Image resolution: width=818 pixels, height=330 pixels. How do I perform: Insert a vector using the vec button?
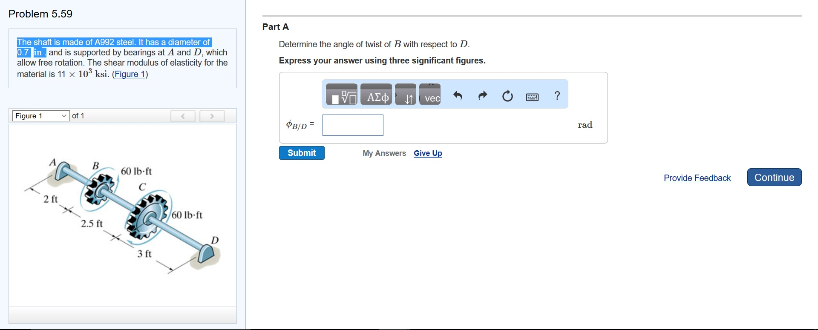pos(430,95)
